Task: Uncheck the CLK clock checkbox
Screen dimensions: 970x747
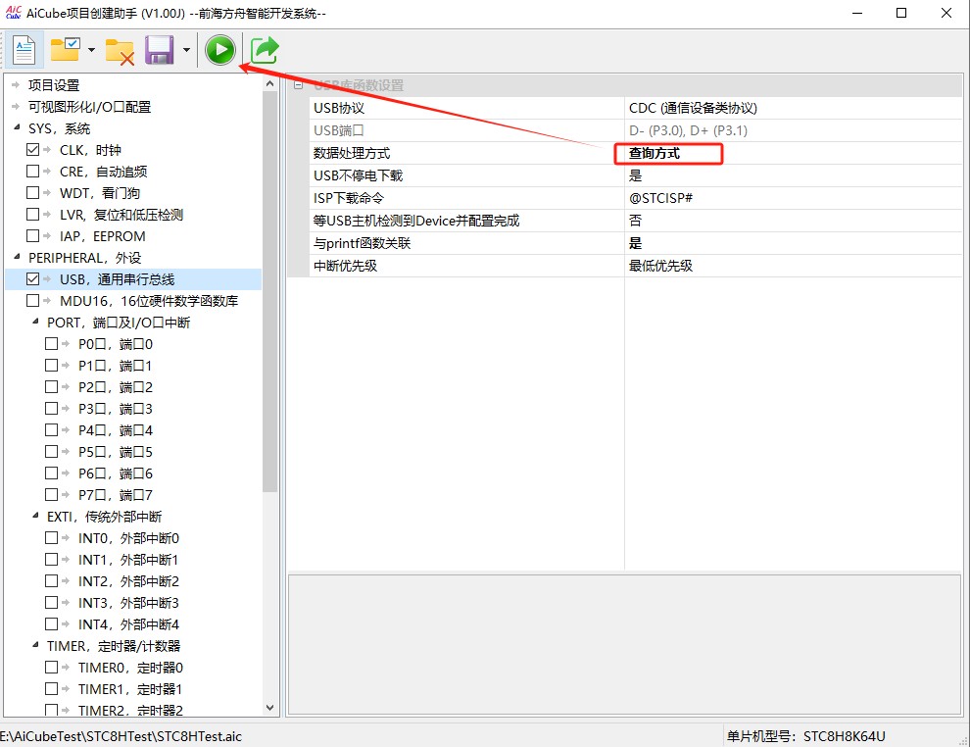Action: pos(32,150)
